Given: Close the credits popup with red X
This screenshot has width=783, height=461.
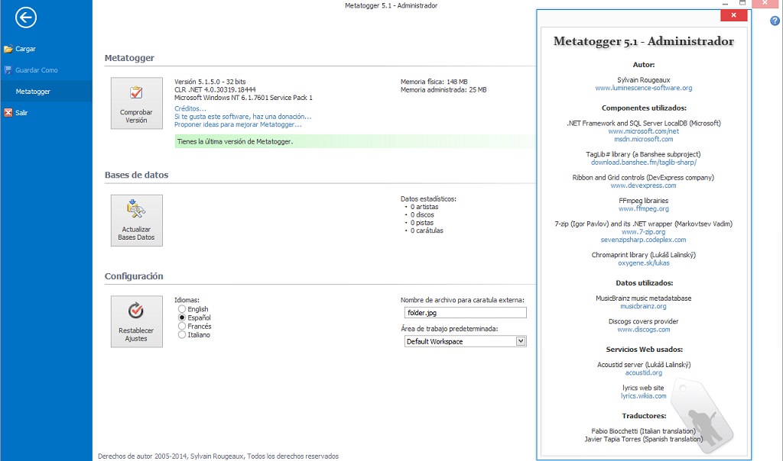Looking at the screenshot, I should coord(733,15).
